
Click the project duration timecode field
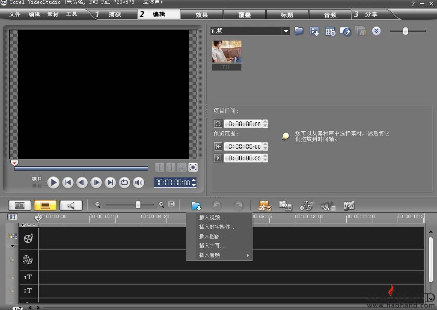click(x=243, y=124)
